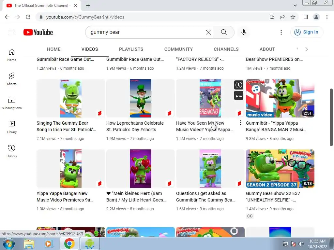
Task: Open the ABOUT tab
Action: point(267,49)
